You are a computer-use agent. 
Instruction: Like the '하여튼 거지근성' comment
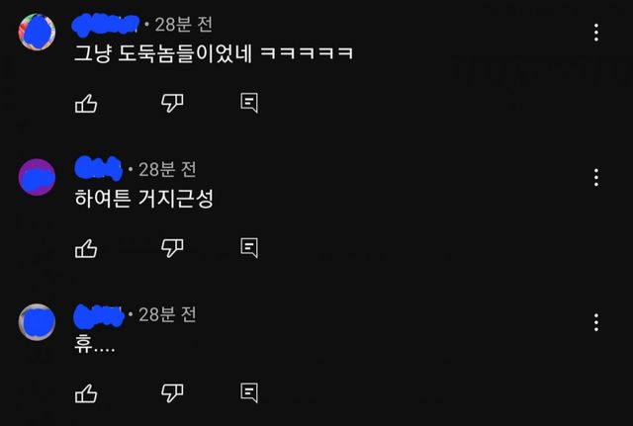[x=86, y=248]
